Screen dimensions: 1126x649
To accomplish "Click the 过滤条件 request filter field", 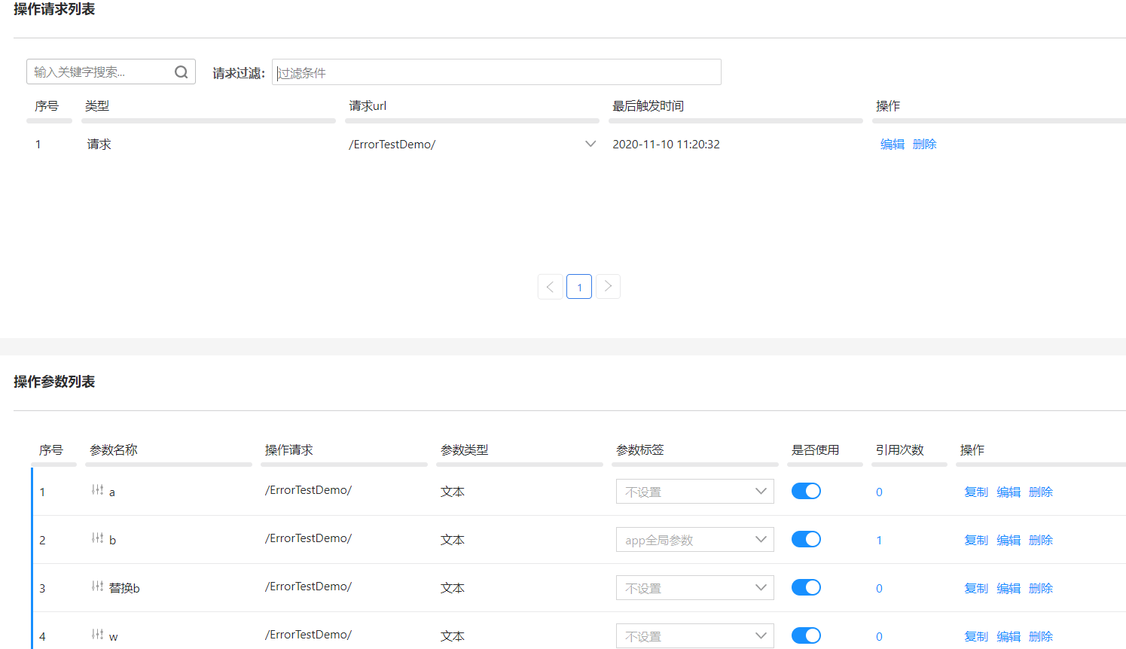I will tap(496, 73).
